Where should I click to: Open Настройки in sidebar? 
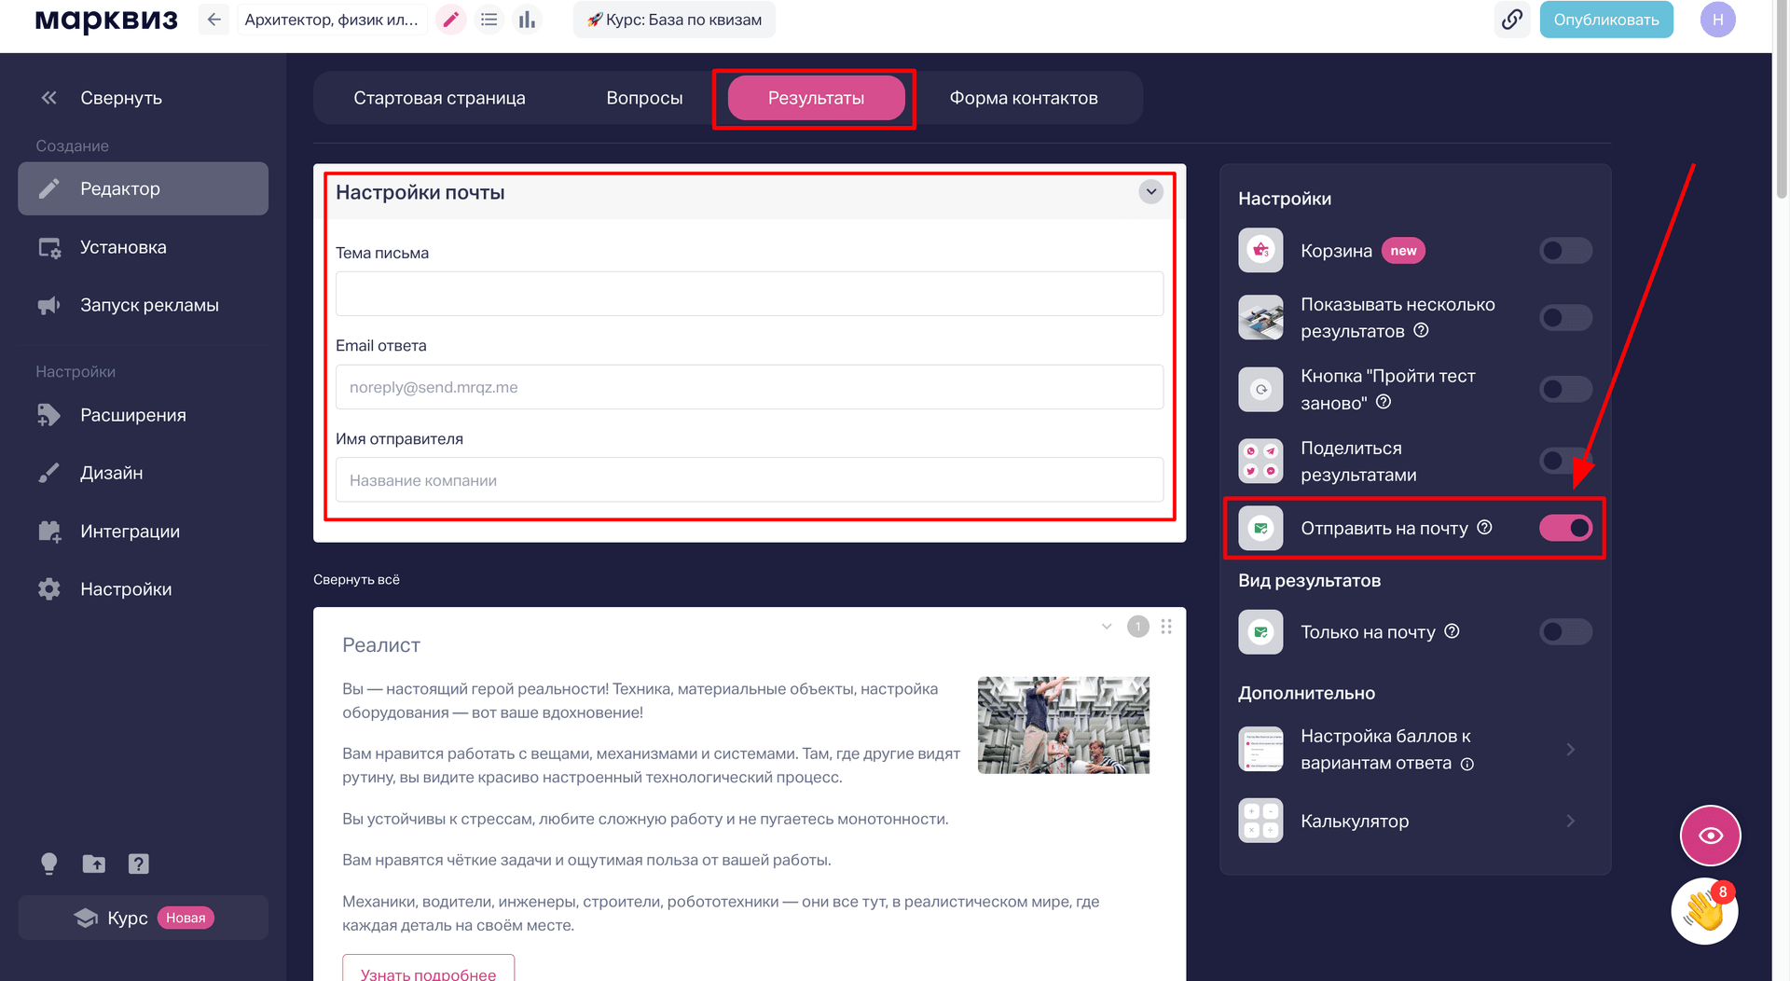143,589
